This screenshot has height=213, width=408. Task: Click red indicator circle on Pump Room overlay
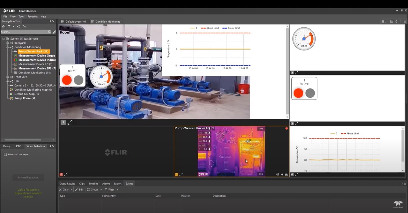(x=67, y=80)
